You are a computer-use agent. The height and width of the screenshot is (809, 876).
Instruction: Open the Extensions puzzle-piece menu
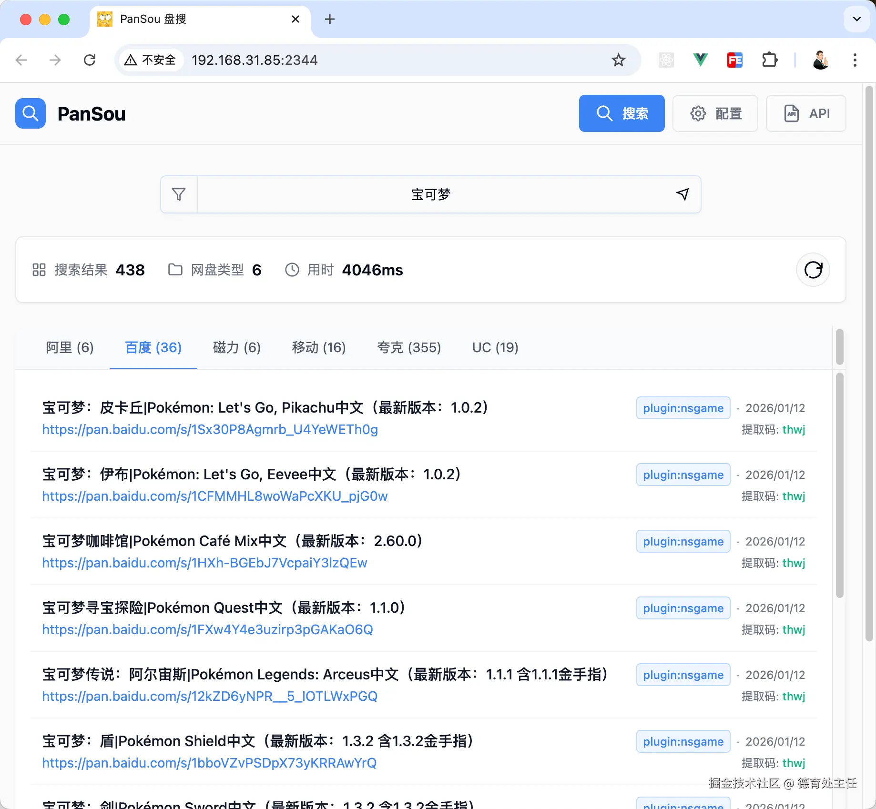[770, 60]
